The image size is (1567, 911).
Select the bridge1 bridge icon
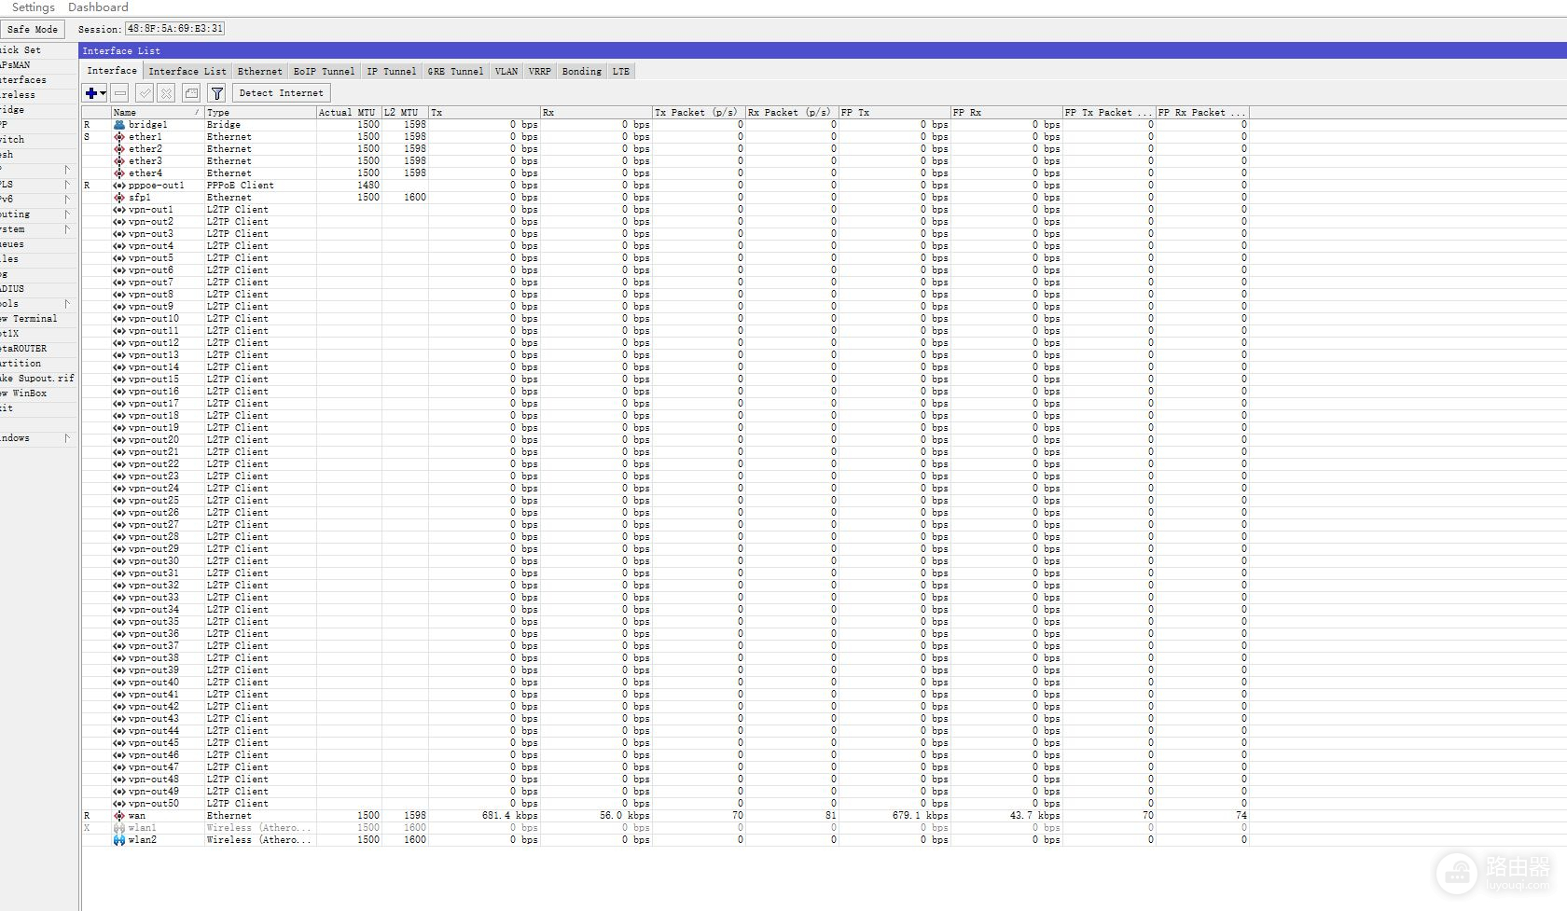119,124
